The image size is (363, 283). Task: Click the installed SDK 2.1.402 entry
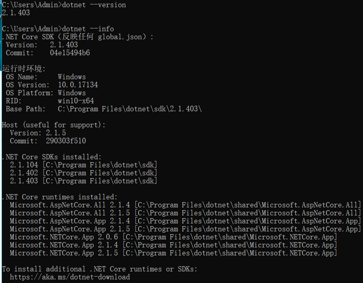[x=24, y=173]
